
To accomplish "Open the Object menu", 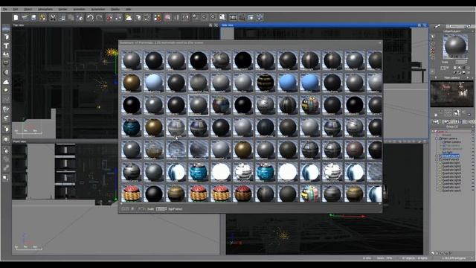I will click(x=28, y=10).
